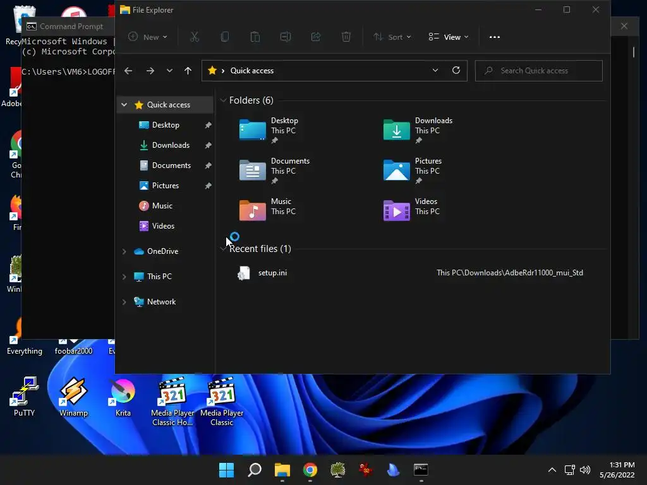This screenshot has height=485, width=647.
Task: Select the Pictures folder tile
Action: tap(413, 171)
